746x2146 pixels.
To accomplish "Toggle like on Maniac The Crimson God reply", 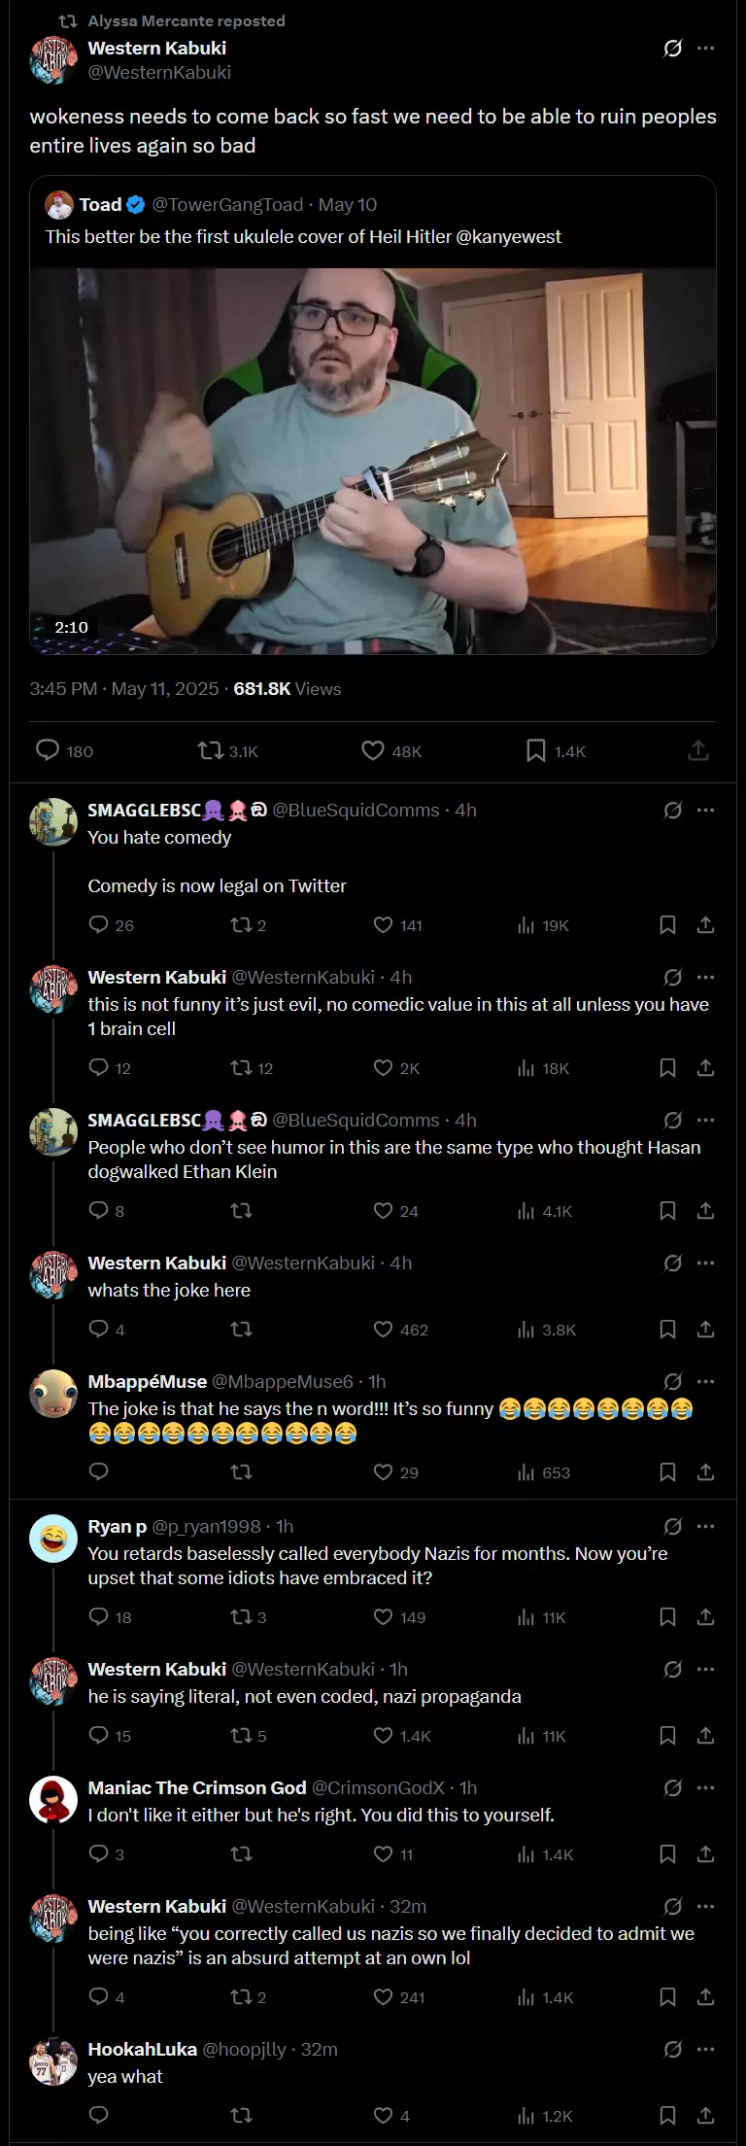I will pyautogui.click(x=384, y=1853).
